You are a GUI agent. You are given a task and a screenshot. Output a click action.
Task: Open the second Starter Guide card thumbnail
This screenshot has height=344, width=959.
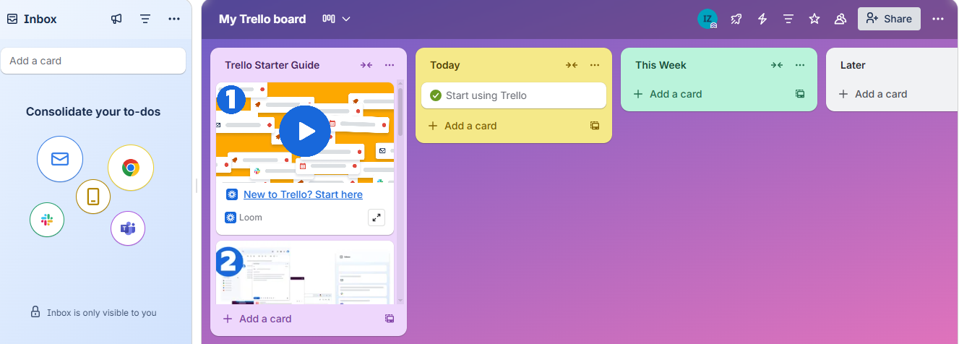[x=305, y=272]
